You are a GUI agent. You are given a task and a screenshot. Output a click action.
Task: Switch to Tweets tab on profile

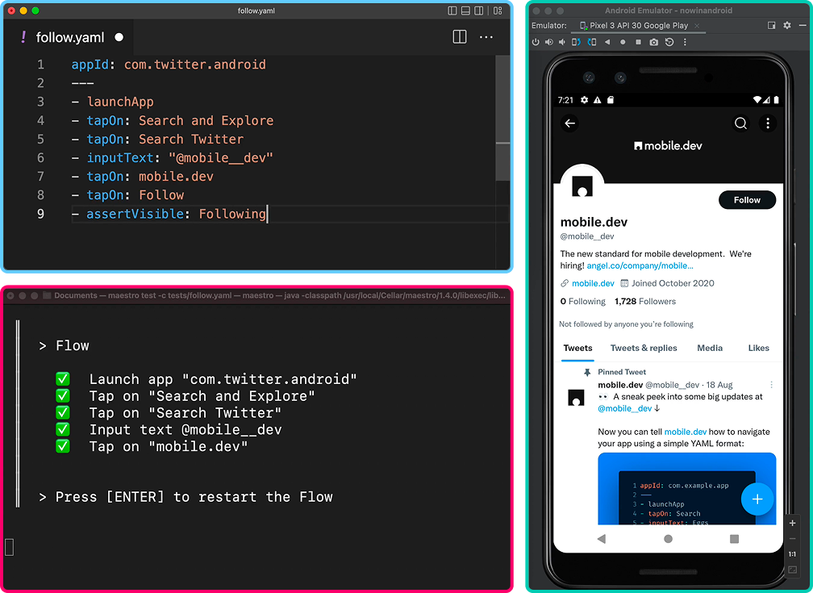(x=577, y=348)
